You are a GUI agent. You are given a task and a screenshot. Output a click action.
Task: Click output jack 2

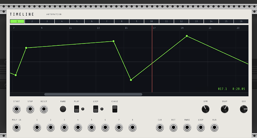51,127
